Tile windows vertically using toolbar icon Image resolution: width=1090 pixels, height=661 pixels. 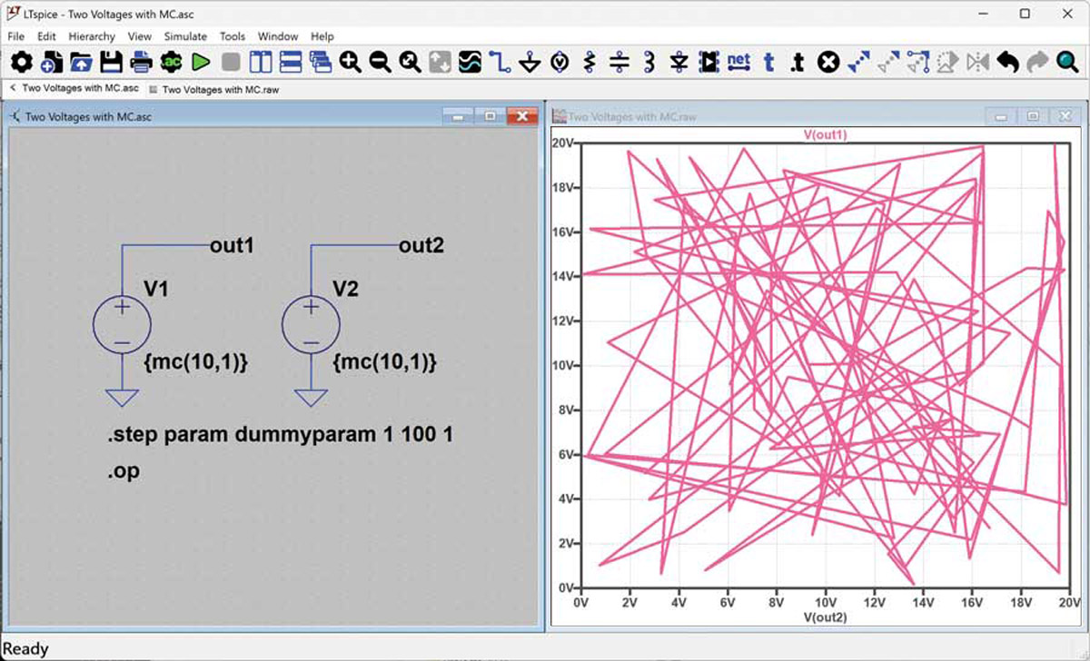261,62
